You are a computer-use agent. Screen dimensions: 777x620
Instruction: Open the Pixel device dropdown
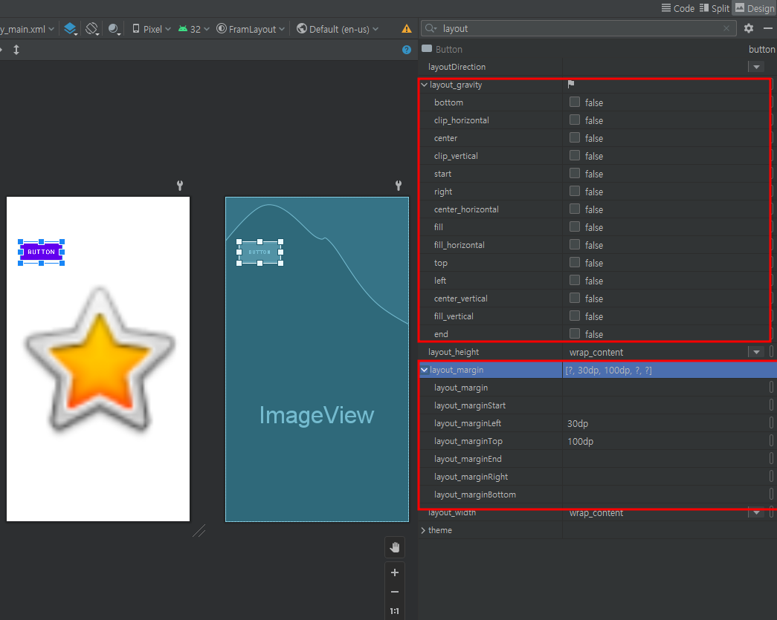coord(152,29)
